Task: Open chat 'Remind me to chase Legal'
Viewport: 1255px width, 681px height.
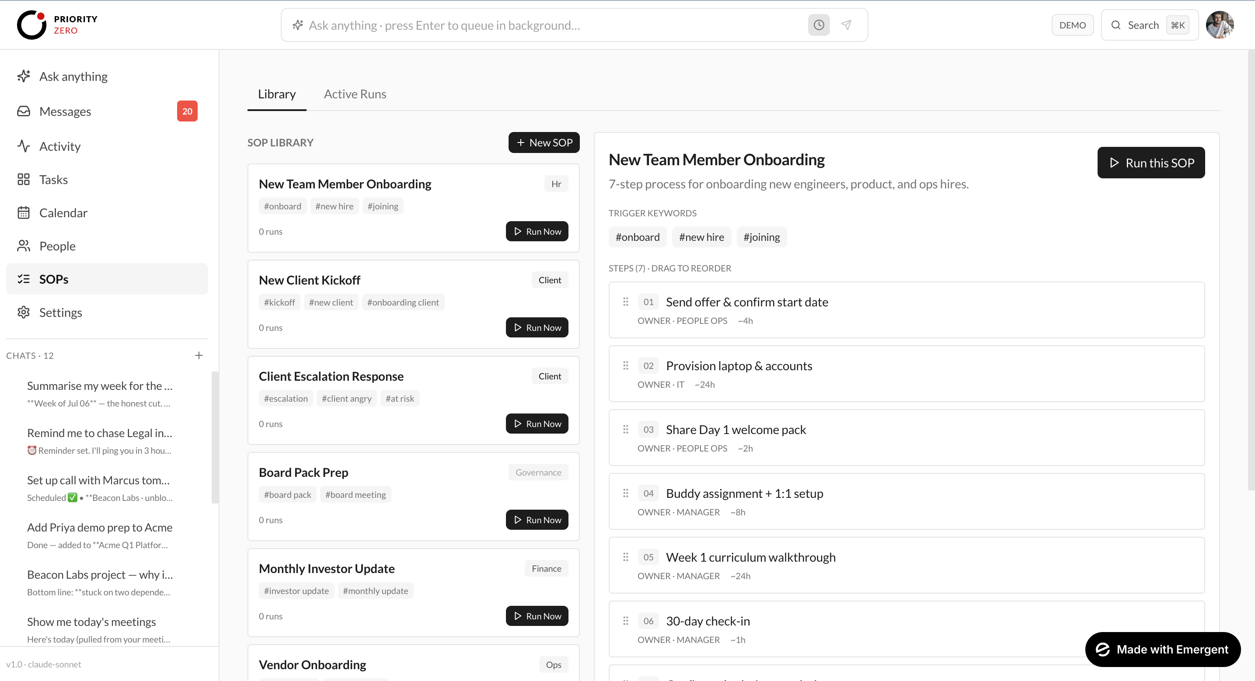Action: [100, 441]
